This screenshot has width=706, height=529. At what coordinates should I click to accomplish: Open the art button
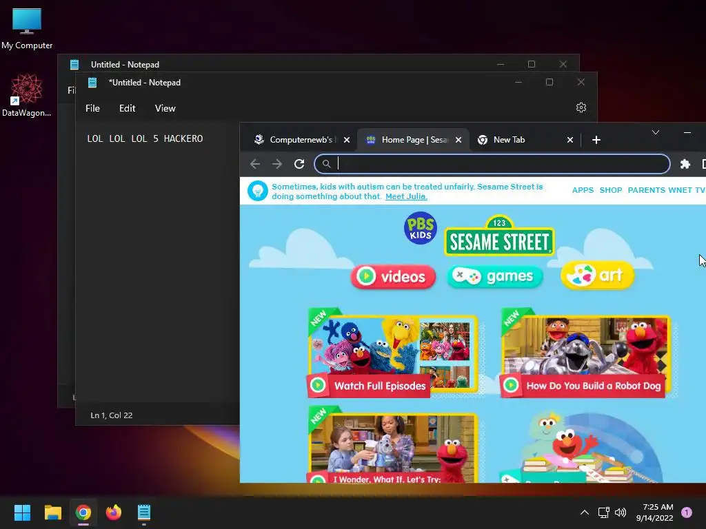point(597,275)
